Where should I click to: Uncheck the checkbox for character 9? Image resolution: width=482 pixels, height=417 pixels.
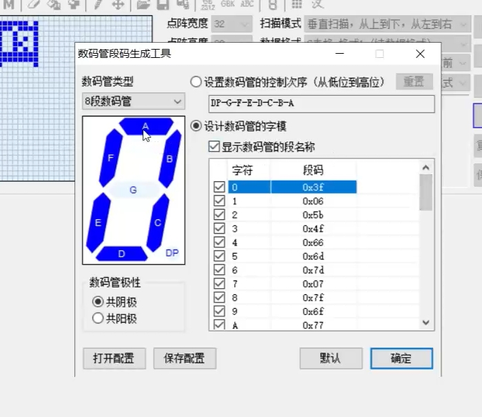coord(219,312)
